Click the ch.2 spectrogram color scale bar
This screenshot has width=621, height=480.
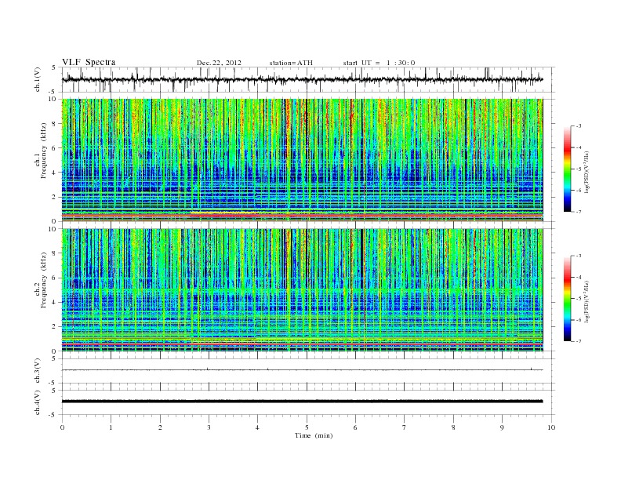567,298
